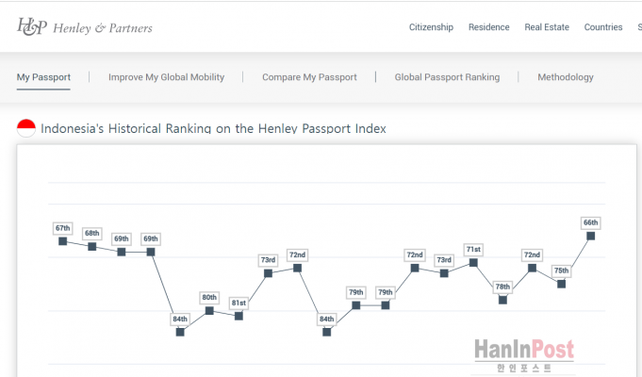
Task: Open the Methodology tab
Action: click(566, 77)
